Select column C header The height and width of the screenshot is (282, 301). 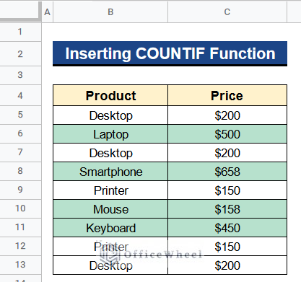227,12
